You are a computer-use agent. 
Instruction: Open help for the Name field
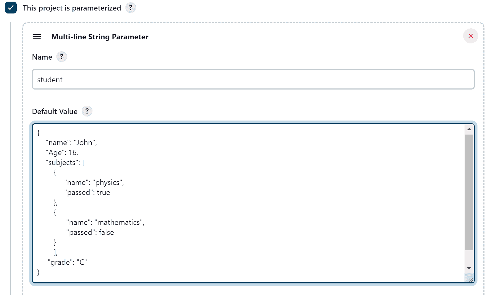pos(62,57)
